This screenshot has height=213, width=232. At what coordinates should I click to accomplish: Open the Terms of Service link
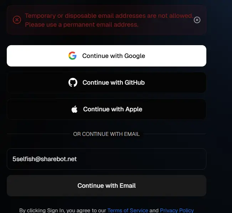pyautogui.click(x=128, y=211)
